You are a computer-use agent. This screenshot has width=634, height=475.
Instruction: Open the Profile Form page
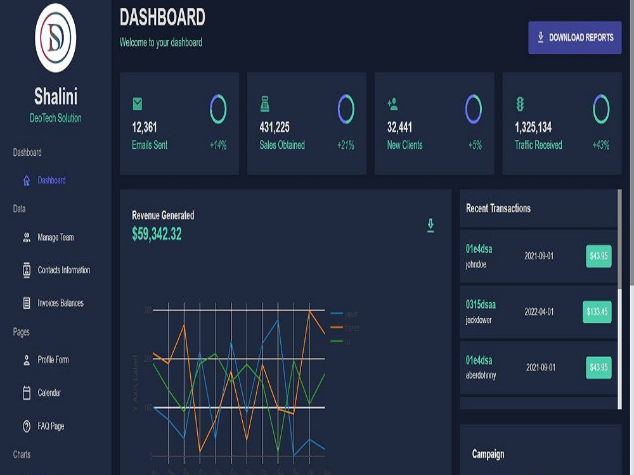point(26,360)
